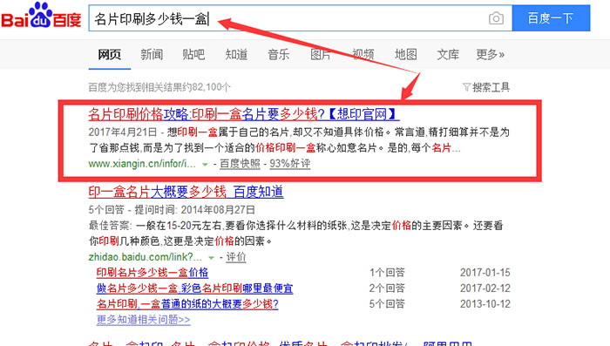Click the 最佳答案 snippet text
Screen dimensions: 610x346
tap(295, 233)
